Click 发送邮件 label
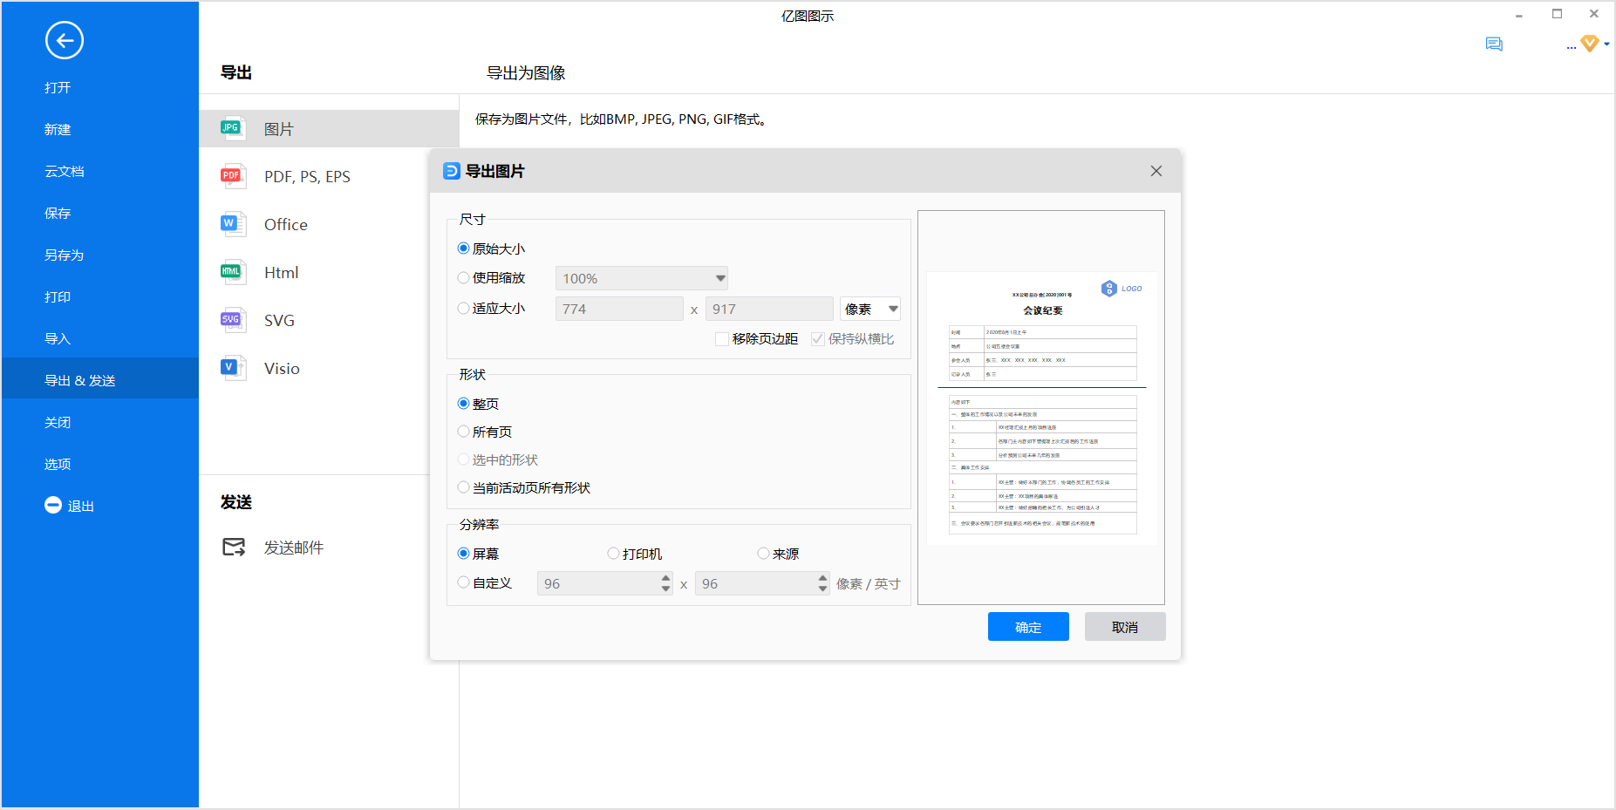 tap(294, 548)
